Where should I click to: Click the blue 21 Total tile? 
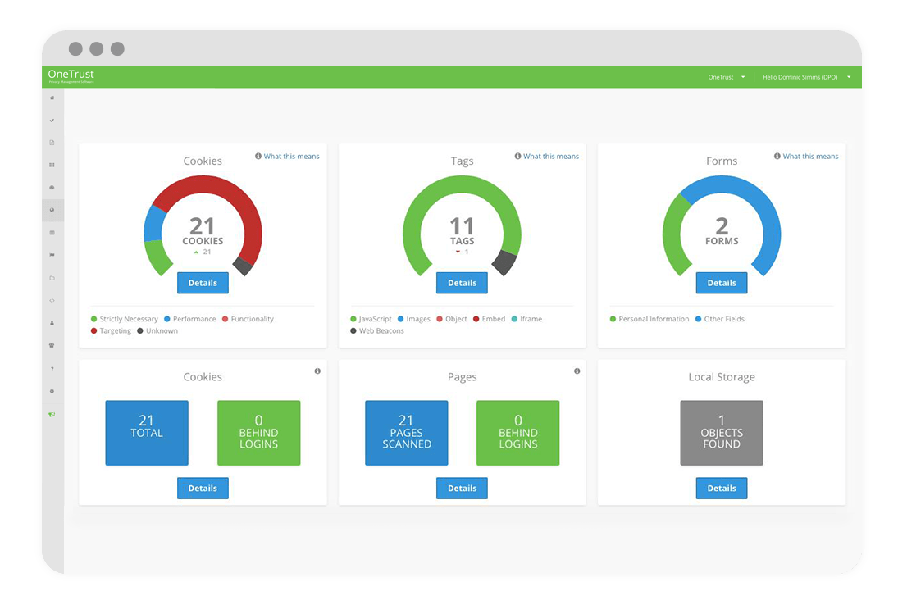point(147,433)
